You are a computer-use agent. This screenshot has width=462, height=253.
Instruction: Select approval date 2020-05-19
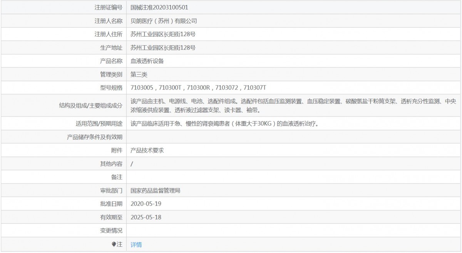coord(146,204)
